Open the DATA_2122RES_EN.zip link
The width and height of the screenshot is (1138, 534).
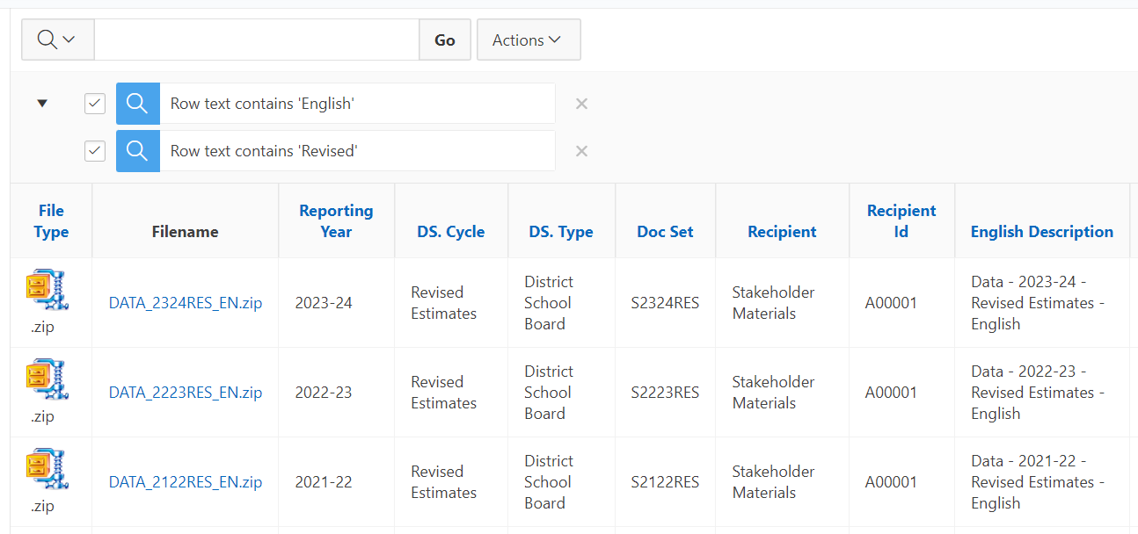(x=185, y=482)
